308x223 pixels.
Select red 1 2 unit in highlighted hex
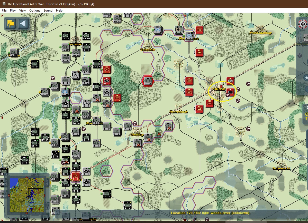76,177
